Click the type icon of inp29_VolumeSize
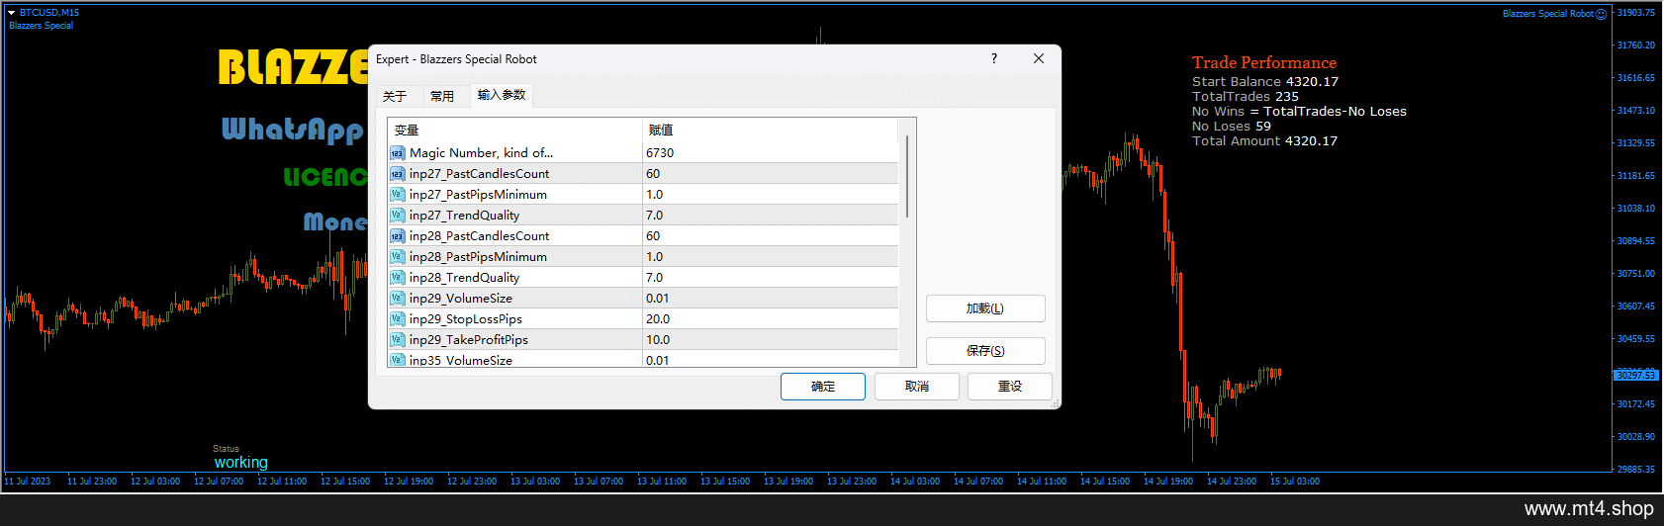This screenshot has height=526, width=1664. (x=397, y=299)
